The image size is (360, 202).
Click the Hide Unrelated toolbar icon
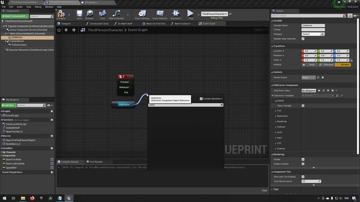116,15
